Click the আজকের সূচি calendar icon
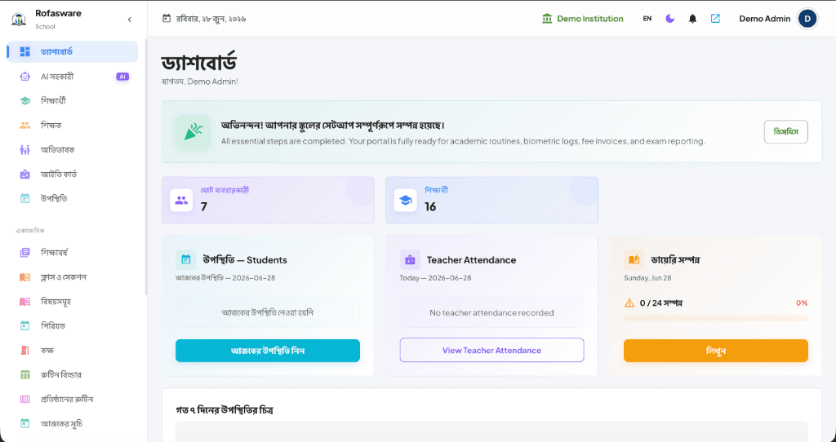836x442 pixels. (x=24, y=423)
